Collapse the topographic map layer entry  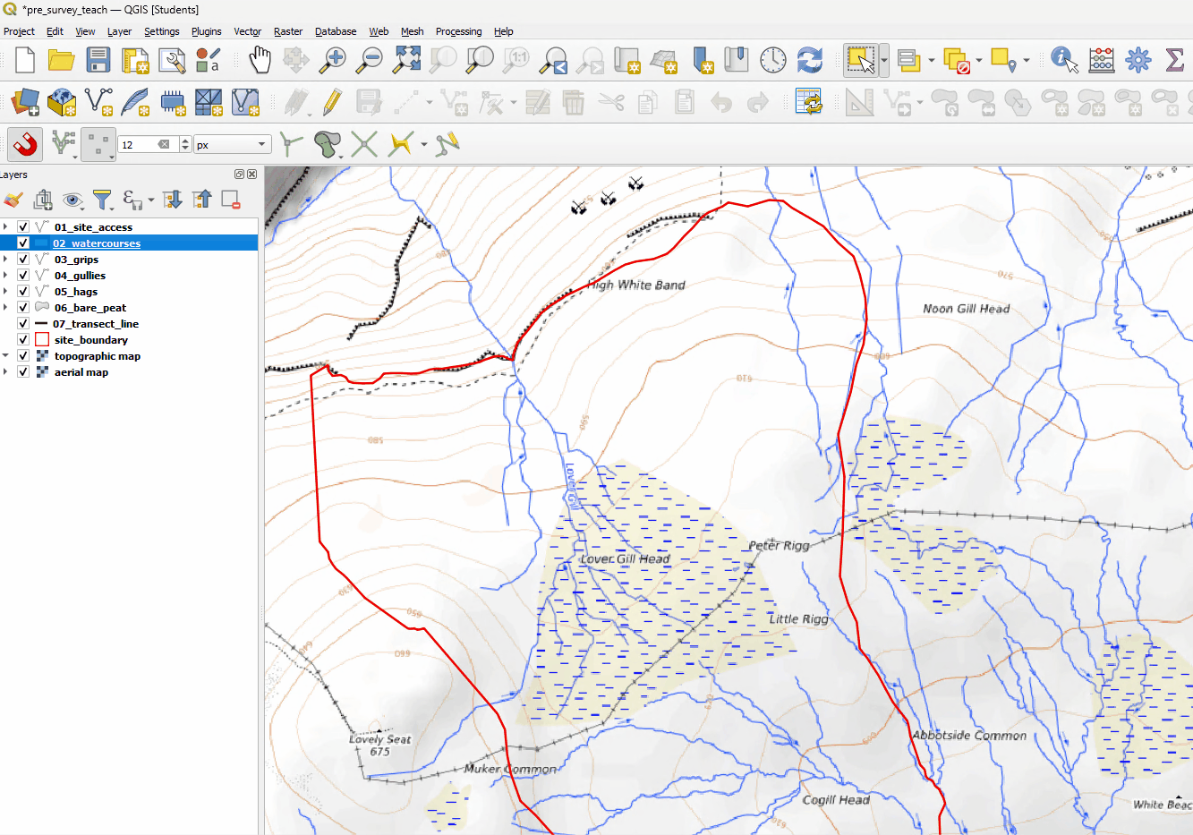(x=7, y=355)
